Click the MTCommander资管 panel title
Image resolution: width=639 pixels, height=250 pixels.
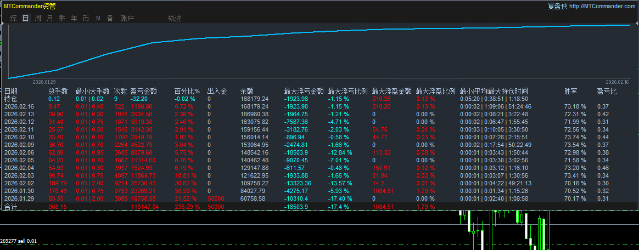tap(30, 6)
